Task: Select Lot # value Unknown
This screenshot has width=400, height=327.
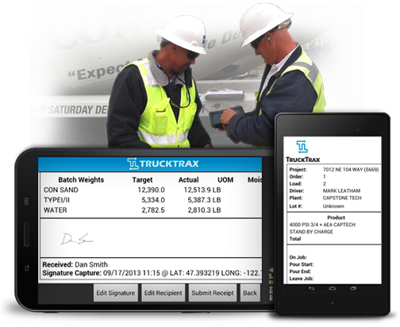Action: pos(333,206)
